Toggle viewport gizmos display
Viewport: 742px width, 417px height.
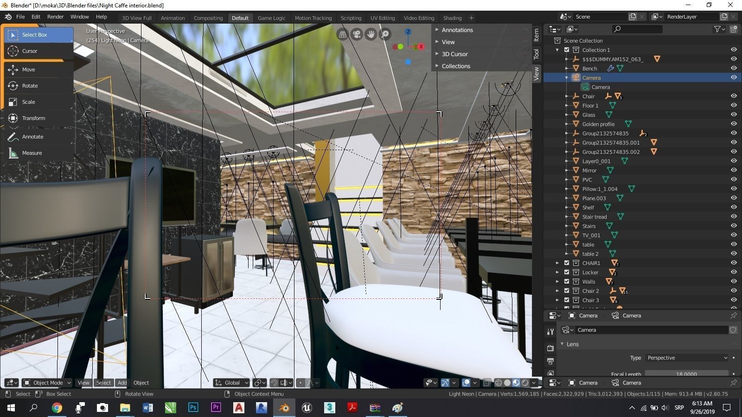tap(445, 383)
